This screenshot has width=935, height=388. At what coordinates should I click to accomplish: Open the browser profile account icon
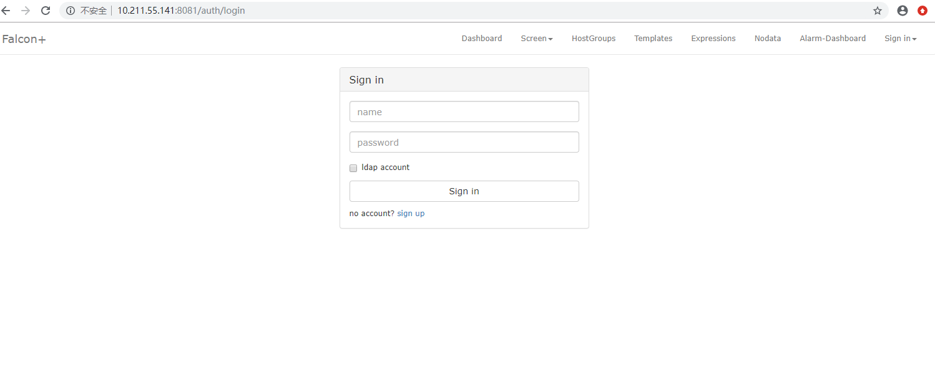pyautogui.click(x=902, y=11)
